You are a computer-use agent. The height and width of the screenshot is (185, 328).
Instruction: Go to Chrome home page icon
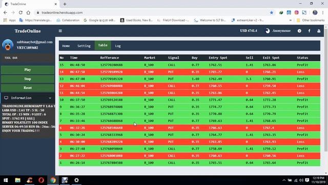(28, 12)
